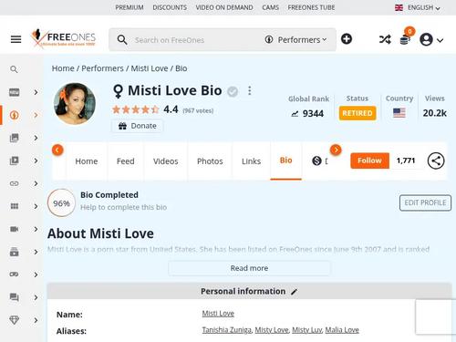
Task: Click the verified checkmark badge beside name
Action: point(233,91)
